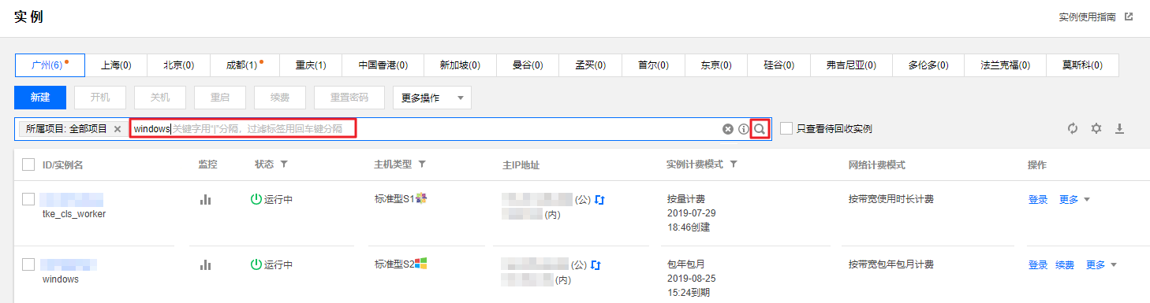Tick the select-all checkbox in the header
Screen dimensions: 1150x303
click(28, 164)
